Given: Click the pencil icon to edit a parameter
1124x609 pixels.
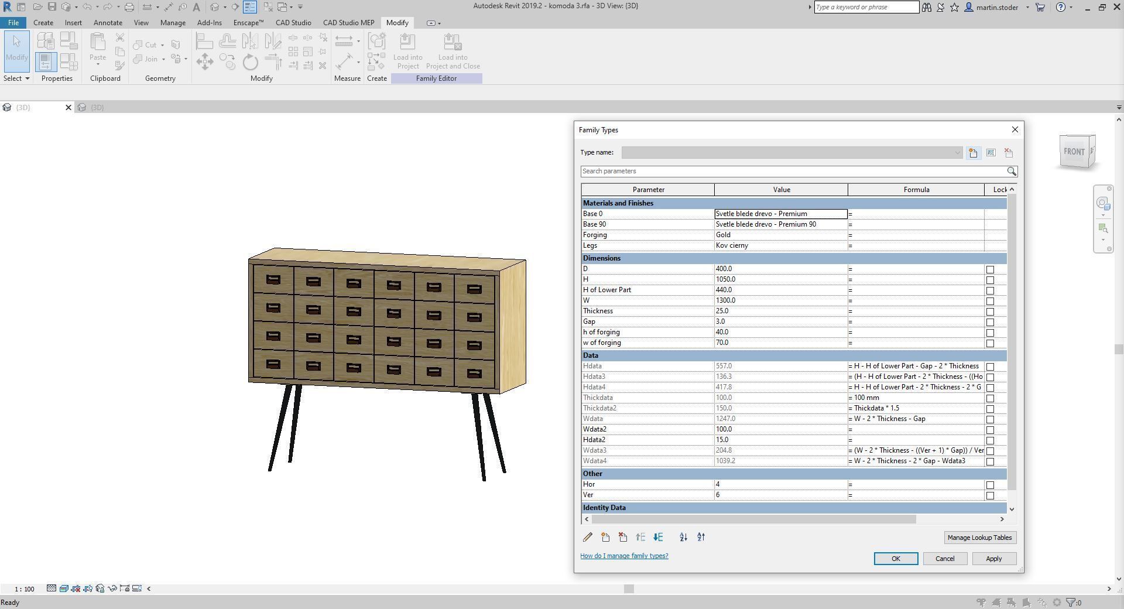Looking at the screenshot, I should [x=588, y=537].
